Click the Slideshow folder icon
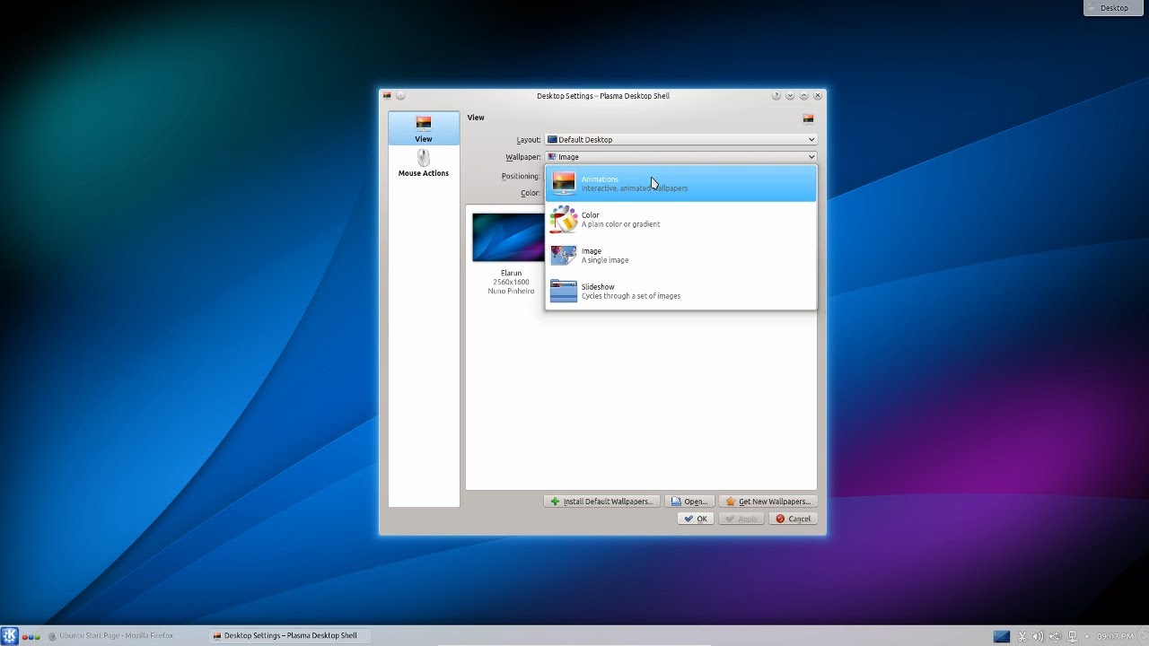Screen dimensions: 1149x646 (x=564, y=292)
